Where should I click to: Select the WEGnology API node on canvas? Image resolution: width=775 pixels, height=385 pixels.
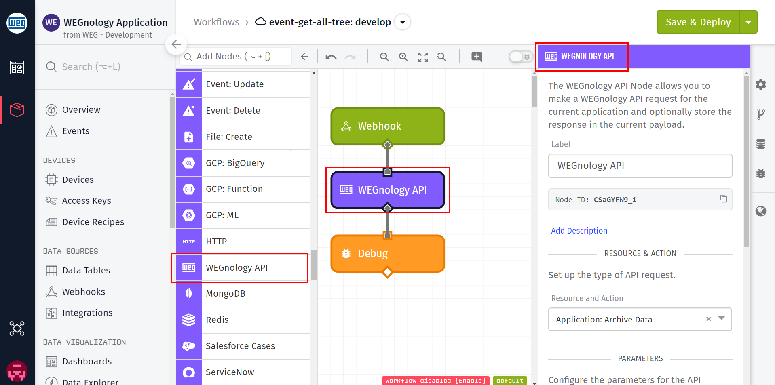[x=388, y=190]
